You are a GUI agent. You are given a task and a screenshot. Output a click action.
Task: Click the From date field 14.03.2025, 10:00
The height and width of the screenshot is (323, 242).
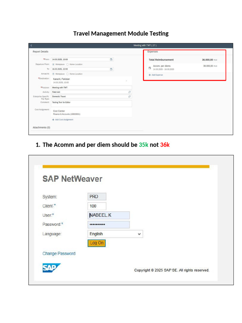point(82,60)
